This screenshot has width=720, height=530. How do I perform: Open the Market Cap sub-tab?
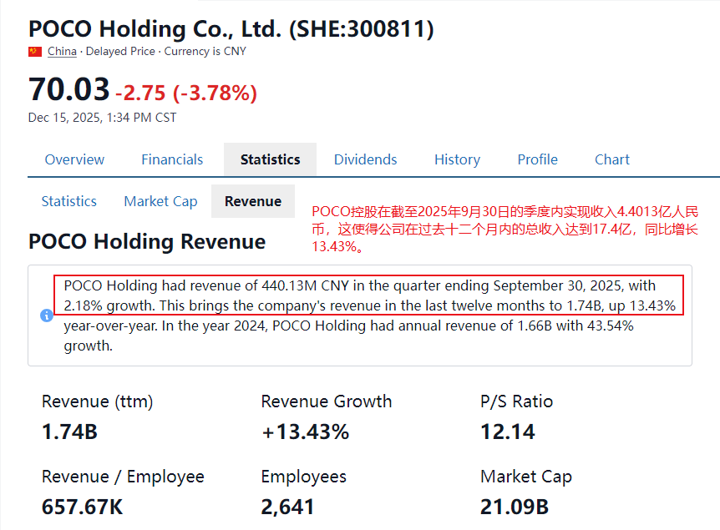160,201
